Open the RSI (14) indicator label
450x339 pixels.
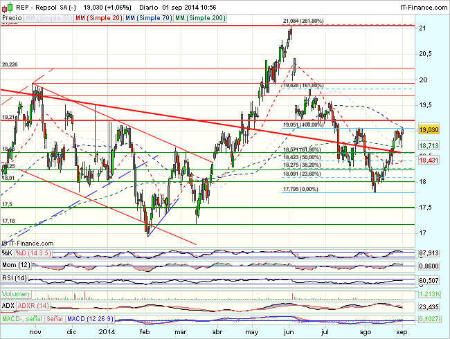[14, 278]
